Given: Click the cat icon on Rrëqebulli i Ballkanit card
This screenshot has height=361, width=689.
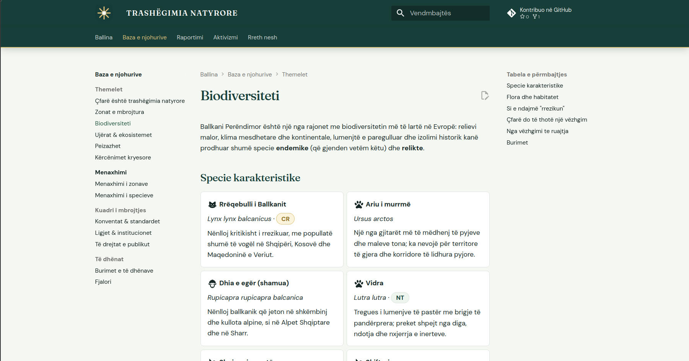Looking at the screenshot, I should pyautogui.click(x=212, y=205).
